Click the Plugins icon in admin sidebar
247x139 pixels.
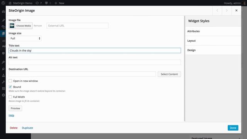(3, 69)
